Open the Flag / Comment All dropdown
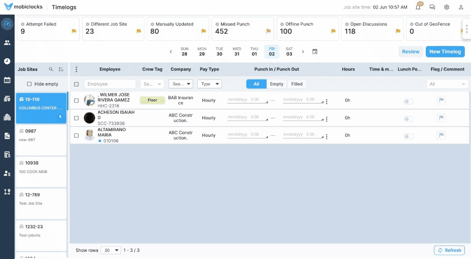Image resolution: width=471 pixels, height=259 pixels. tap(447, 84)
